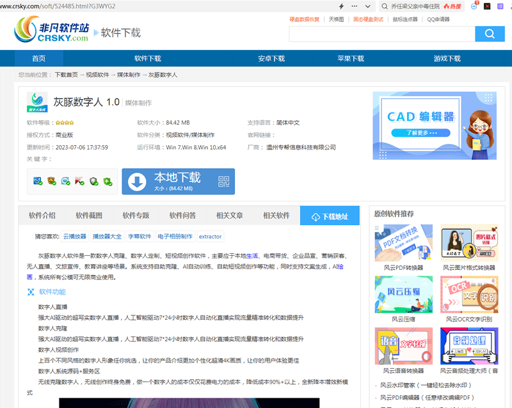The image size is (512, 408).
Task: Open the 风云图片格式转换器 thumbnail
Action: click(x=469, y=243)
